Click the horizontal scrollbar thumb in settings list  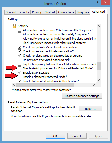point(45,85)
